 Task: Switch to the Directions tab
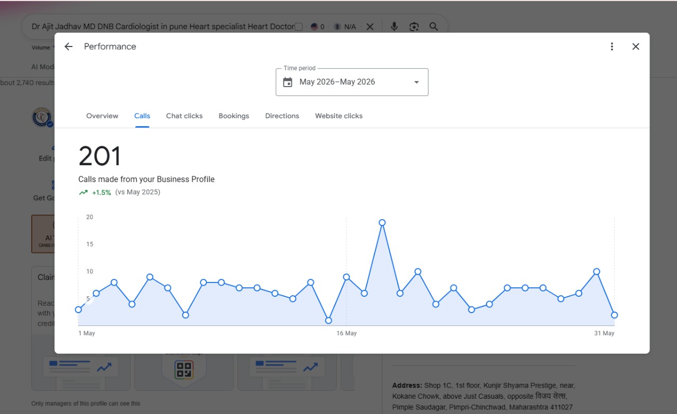coord(282,116)
